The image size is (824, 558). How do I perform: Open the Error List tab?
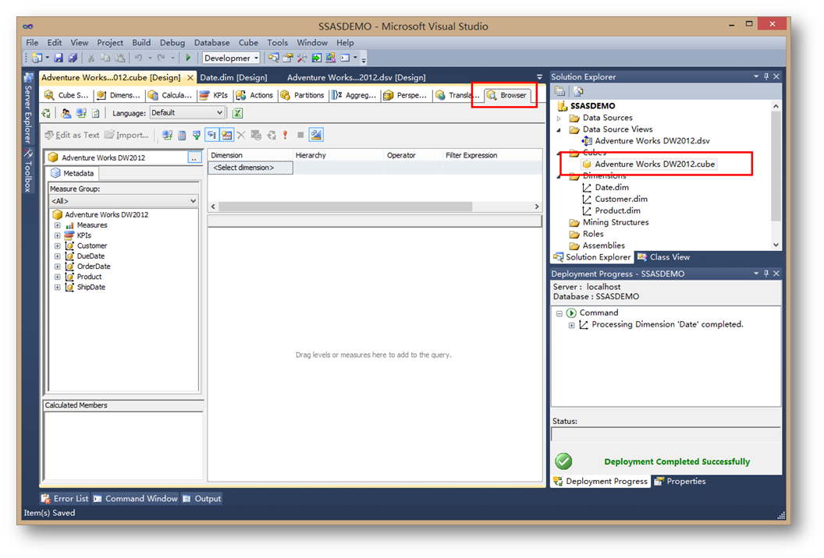pos(66,499)
